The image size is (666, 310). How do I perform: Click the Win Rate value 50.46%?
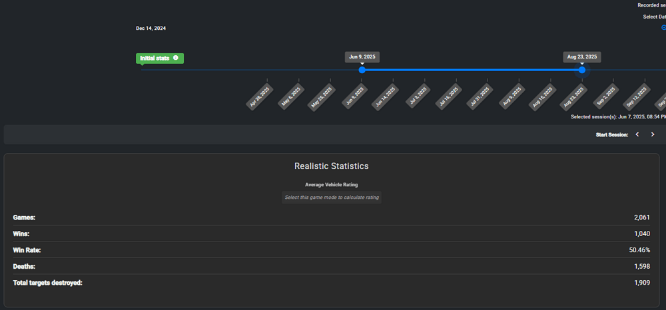pyautogui.click(x=639, y=250)
